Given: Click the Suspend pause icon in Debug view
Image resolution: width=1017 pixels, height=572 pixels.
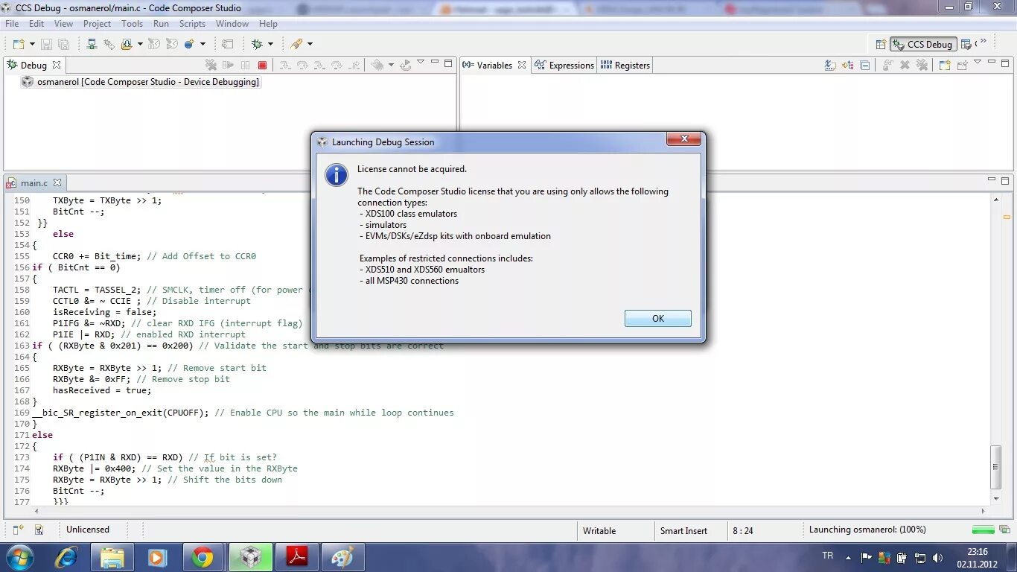Looking at the screenshot, I should (245, 65).
